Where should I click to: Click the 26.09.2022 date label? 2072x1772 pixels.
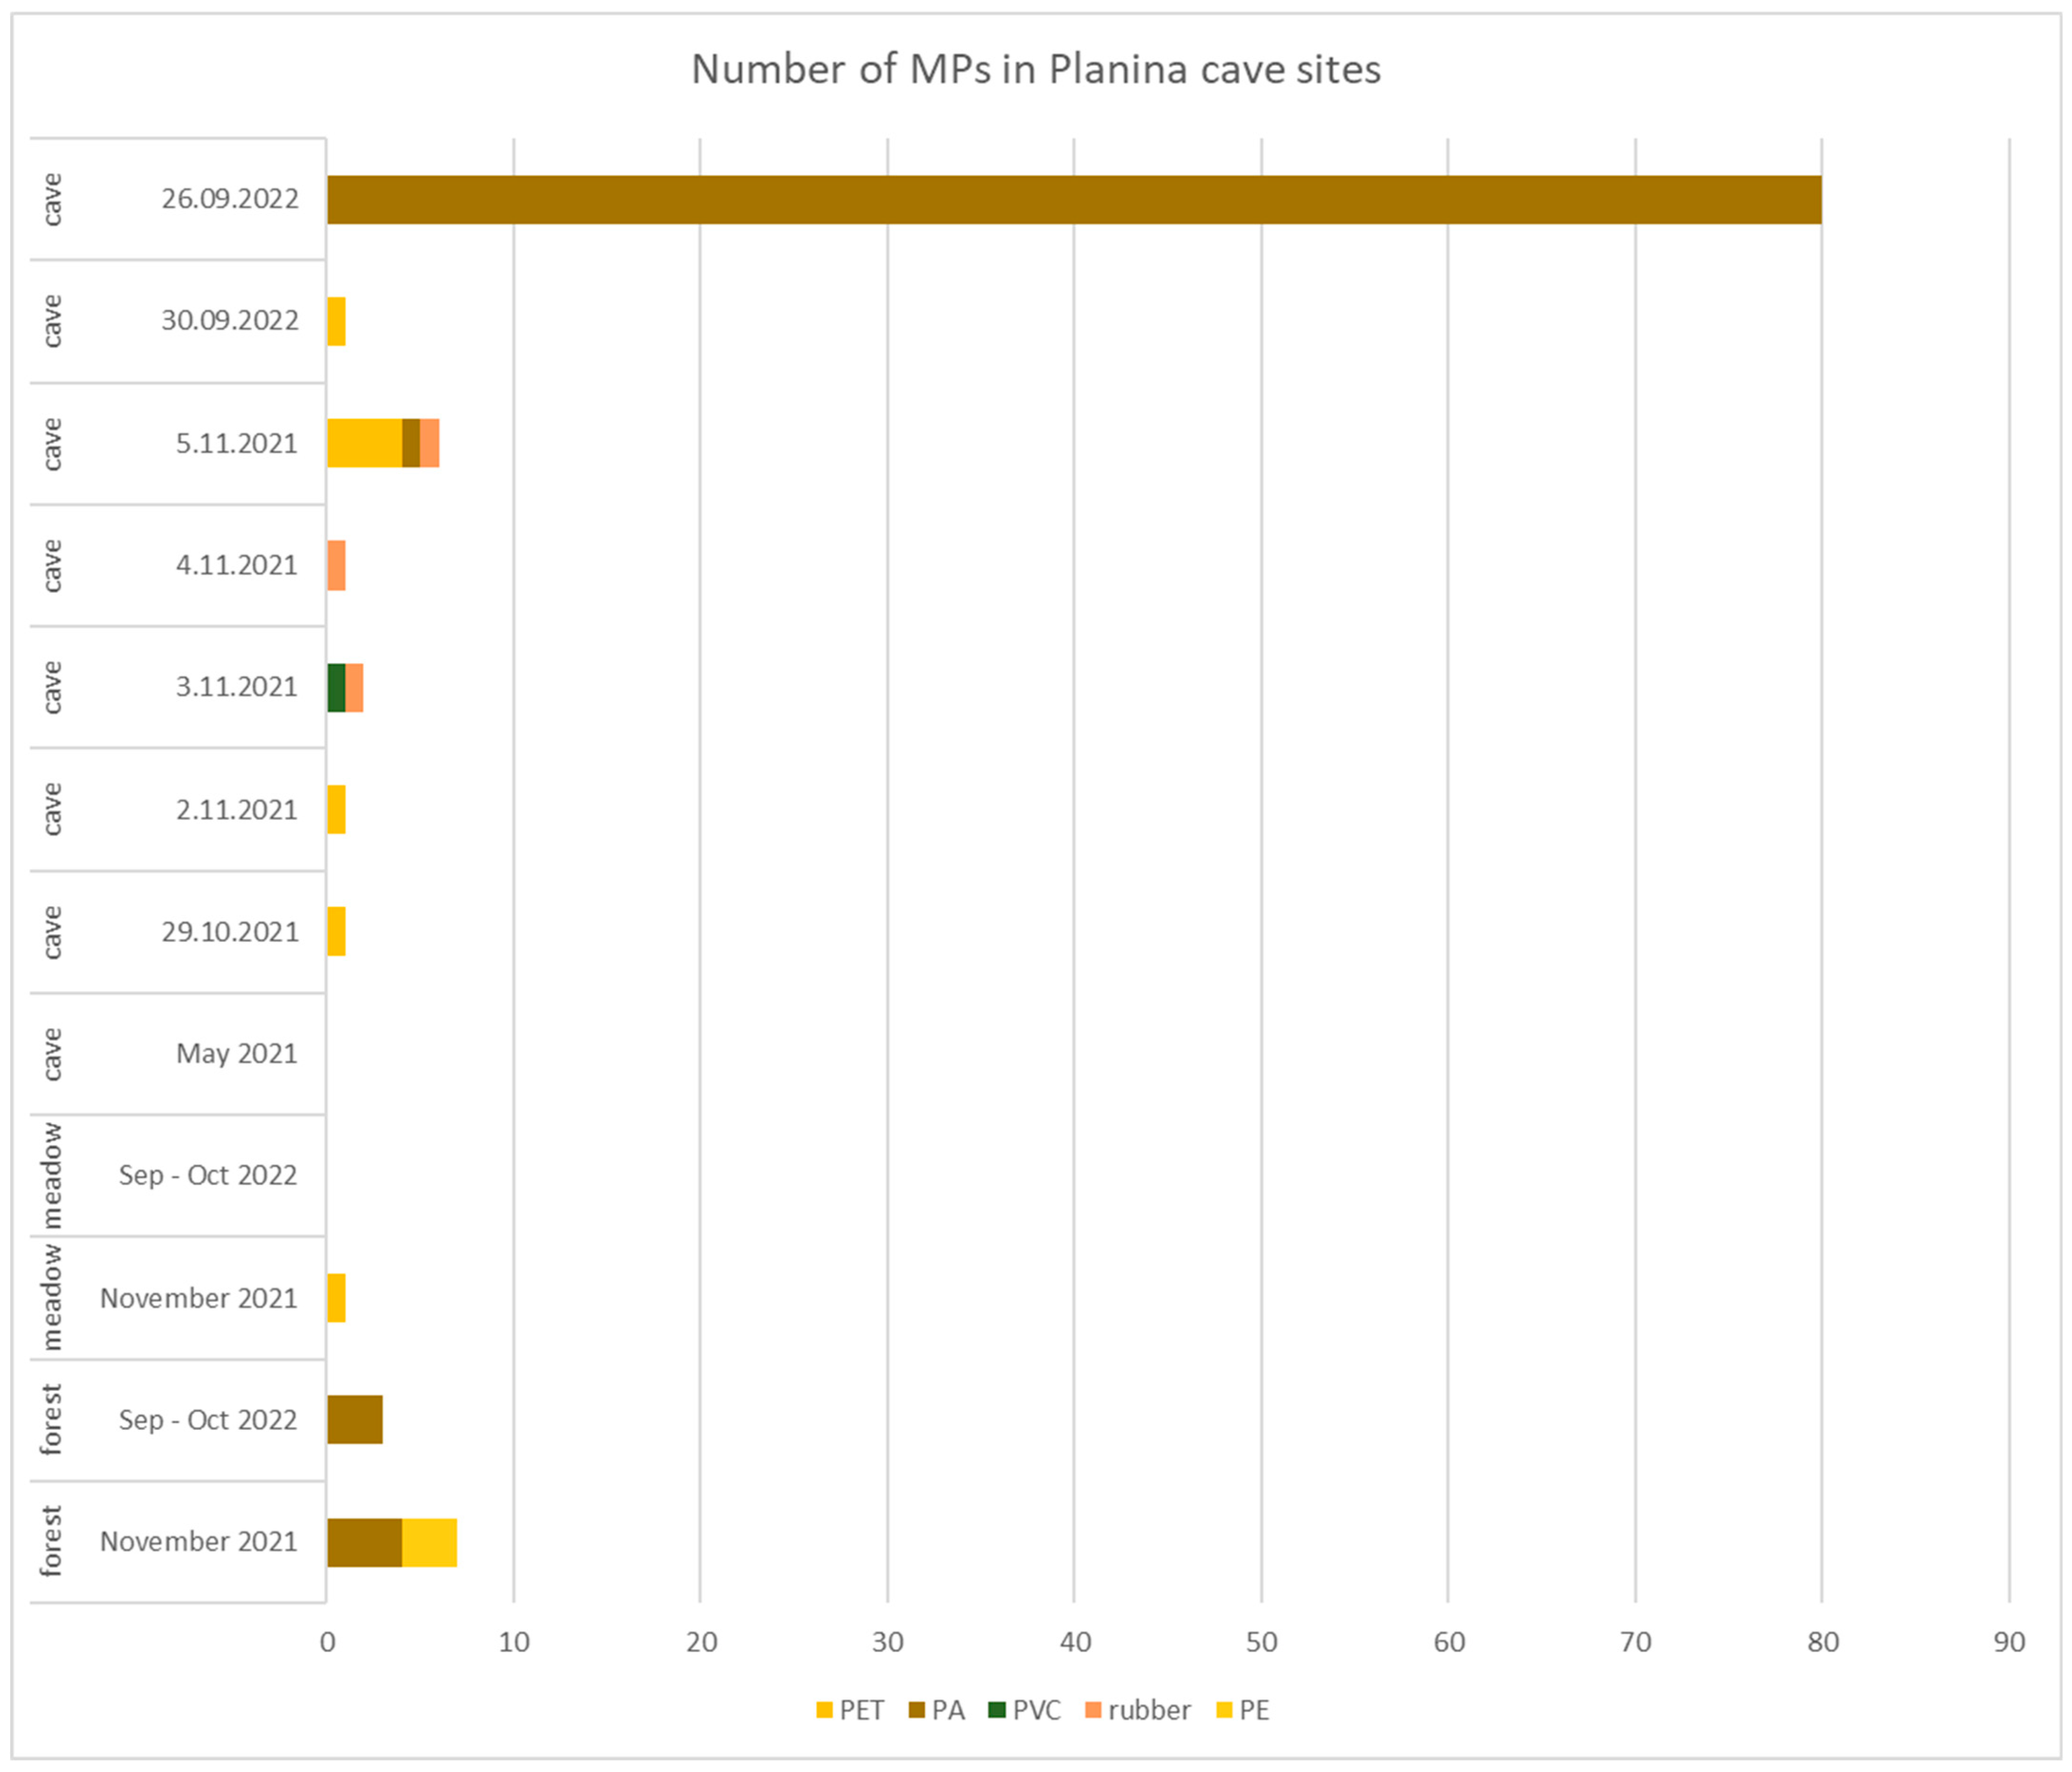230,199
